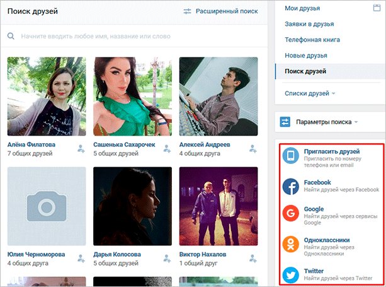This screenshot has width=386, height=287.
Task: Select the Одноклассники orange icon
Action: (291, 244)
